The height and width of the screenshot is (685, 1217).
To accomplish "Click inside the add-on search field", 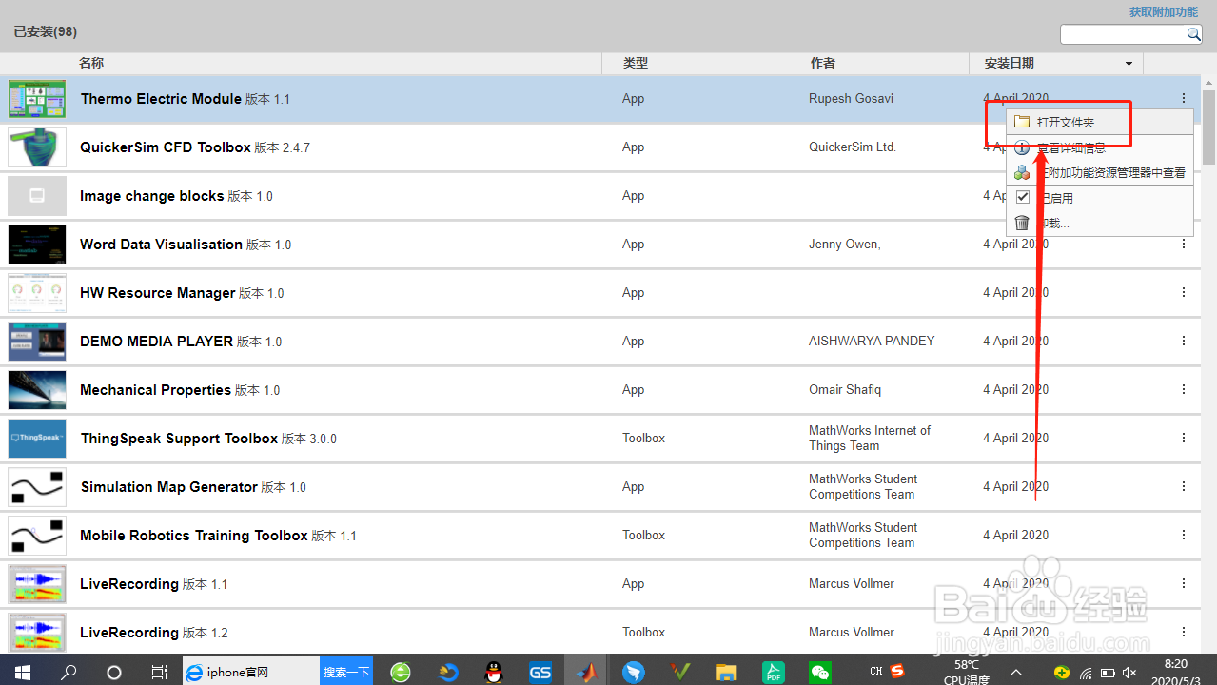I will [1123, 34].
